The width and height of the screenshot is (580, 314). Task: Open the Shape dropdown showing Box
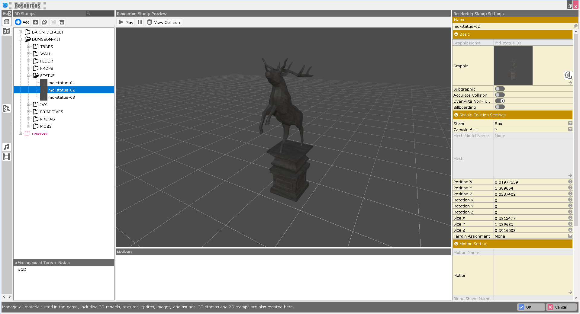(570, 123)
